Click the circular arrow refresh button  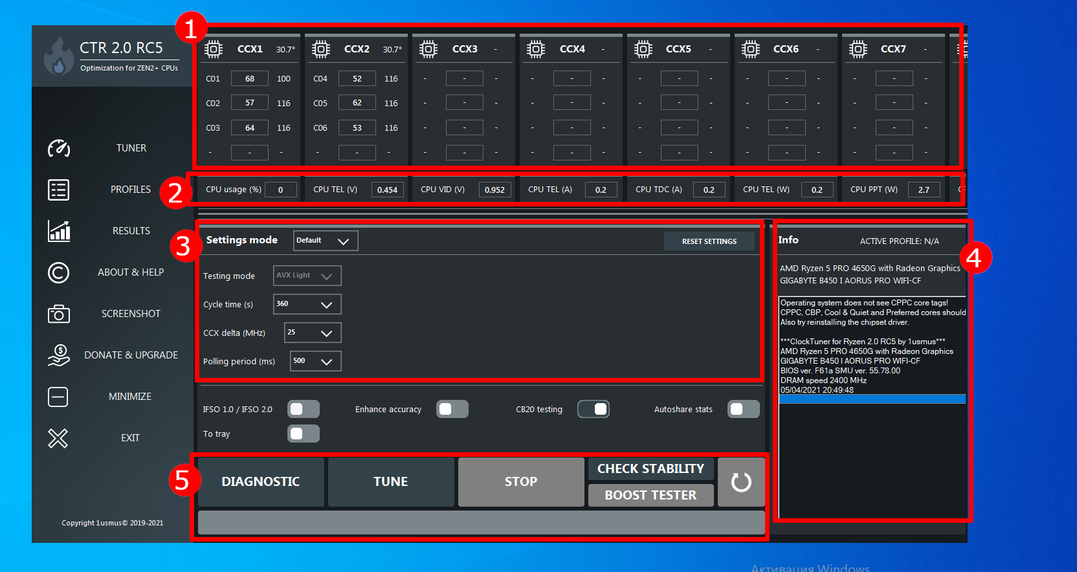(x=741, y=482)
